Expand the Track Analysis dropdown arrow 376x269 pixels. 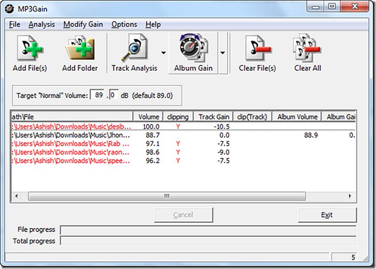pos(163,53)
